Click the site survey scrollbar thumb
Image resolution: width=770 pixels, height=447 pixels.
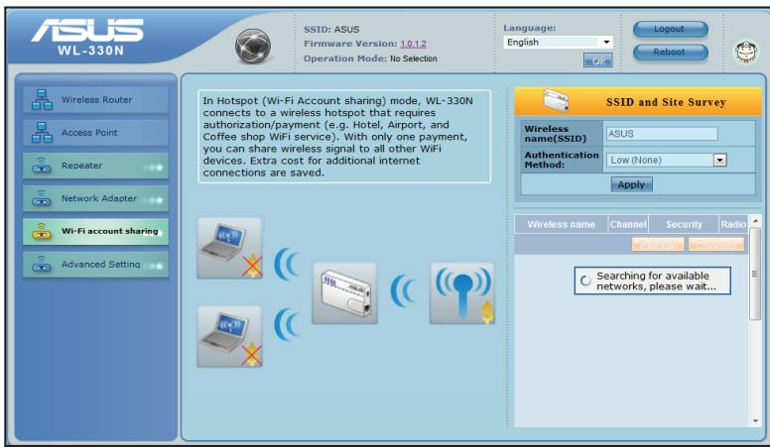pyautogui.click(x=755, y=274)
